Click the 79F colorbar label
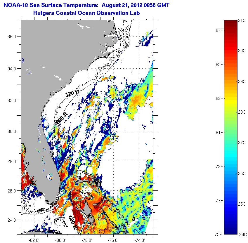 219,166
